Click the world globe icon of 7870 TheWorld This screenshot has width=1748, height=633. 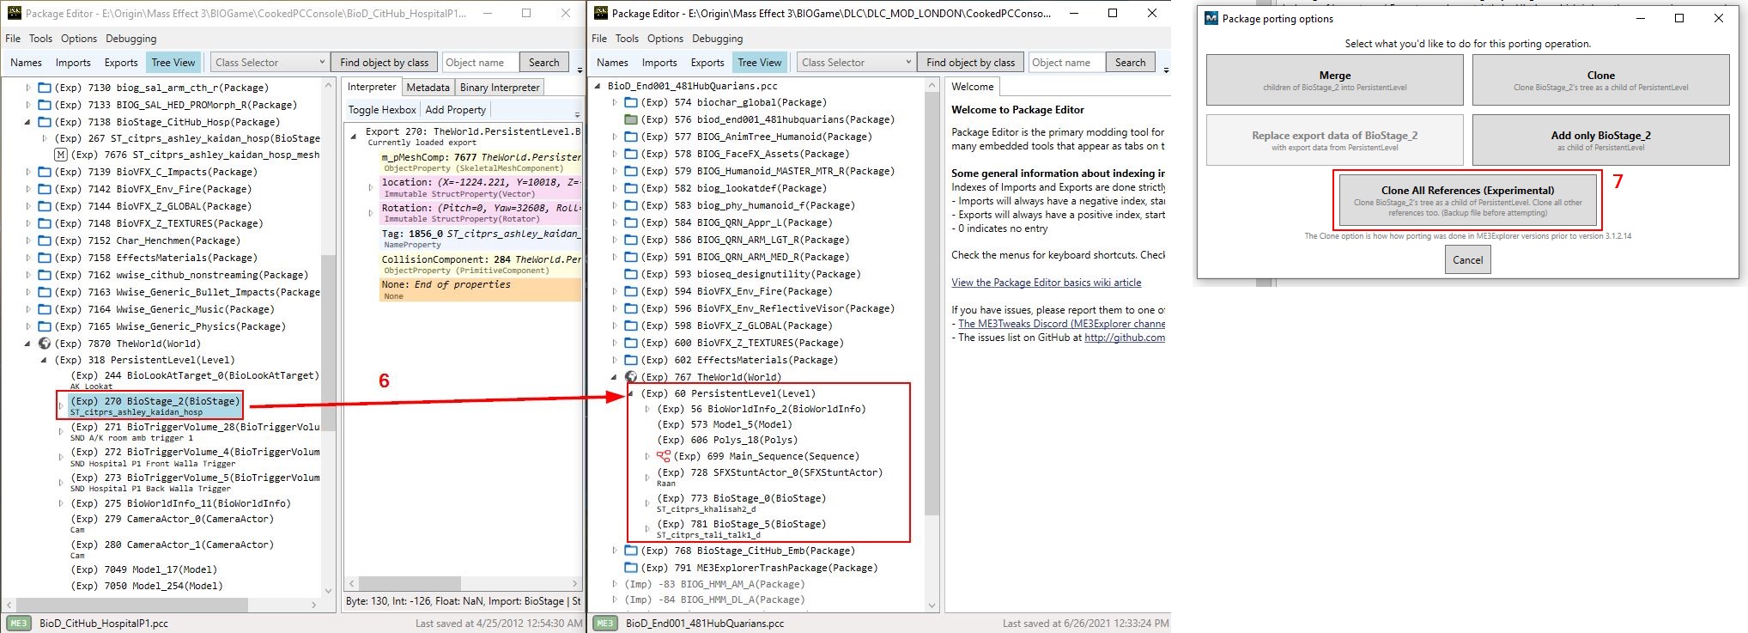45,344
